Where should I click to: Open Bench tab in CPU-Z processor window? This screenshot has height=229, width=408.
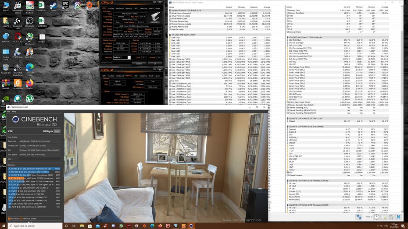click(x=151, y=8)
